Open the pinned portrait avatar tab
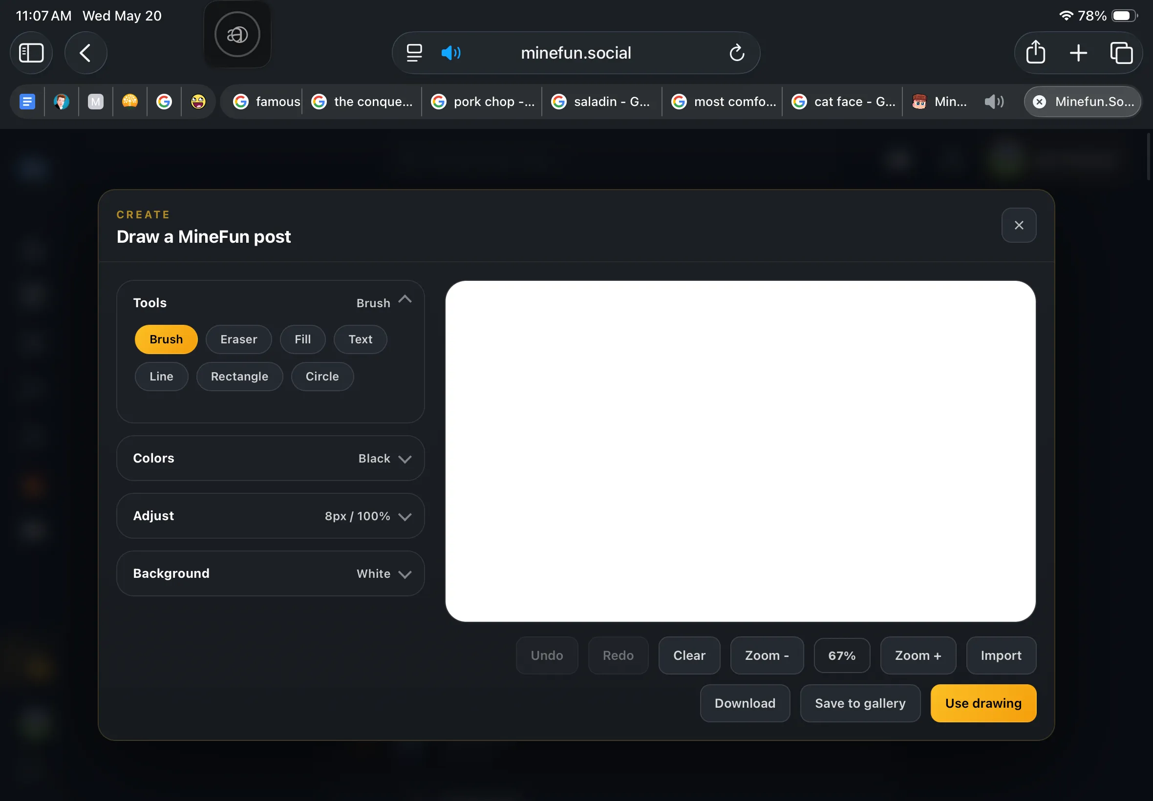This screenshot has width=1153, height=801. (x=61, y=102)
